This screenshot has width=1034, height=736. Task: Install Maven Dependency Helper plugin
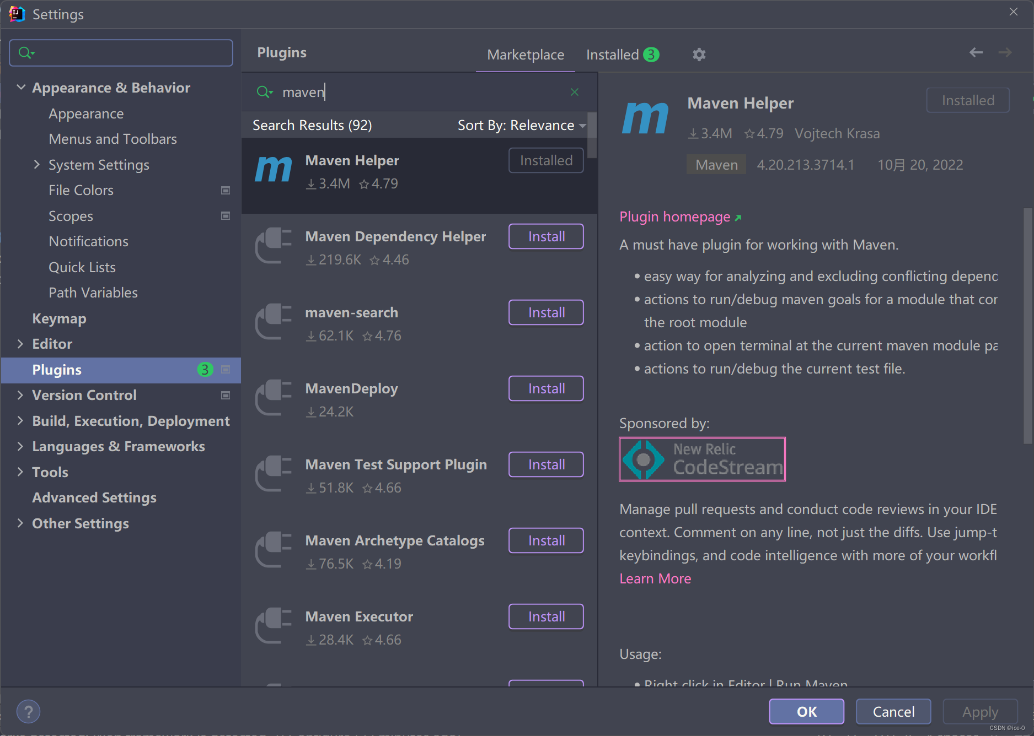click(546, 236)
